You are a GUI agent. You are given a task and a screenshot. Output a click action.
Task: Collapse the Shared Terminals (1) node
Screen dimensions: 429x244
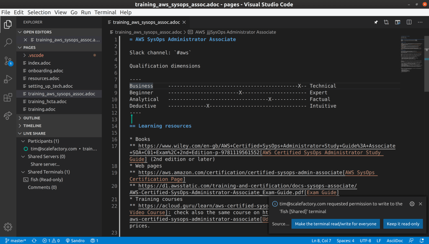point(59,172)
